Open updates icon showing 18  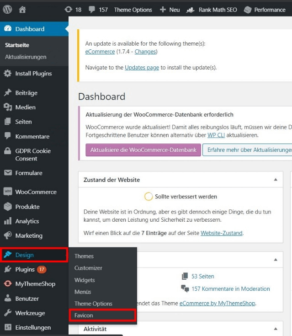tap(69, 10)
